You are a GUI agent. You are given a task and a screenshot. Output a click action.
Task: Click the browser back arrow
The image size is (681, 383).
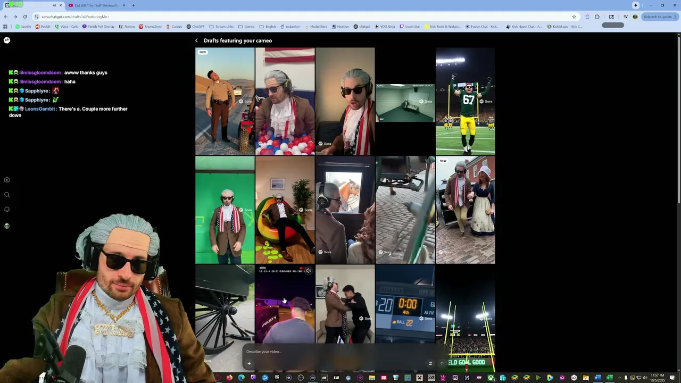[x=6, y=16]
